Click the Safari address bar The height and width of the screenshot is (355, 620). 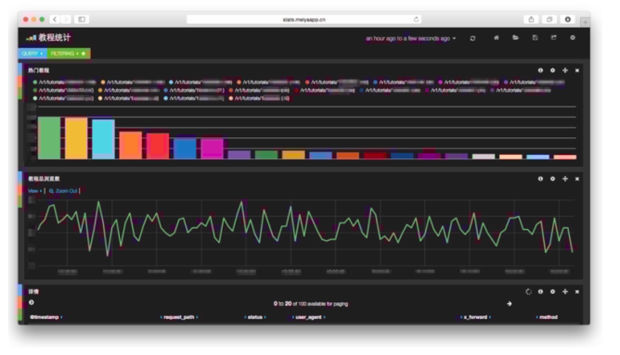[304, 19]
